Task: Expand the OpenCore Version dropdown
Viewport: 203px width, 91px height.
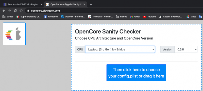Action: click(x=186, y=49)
